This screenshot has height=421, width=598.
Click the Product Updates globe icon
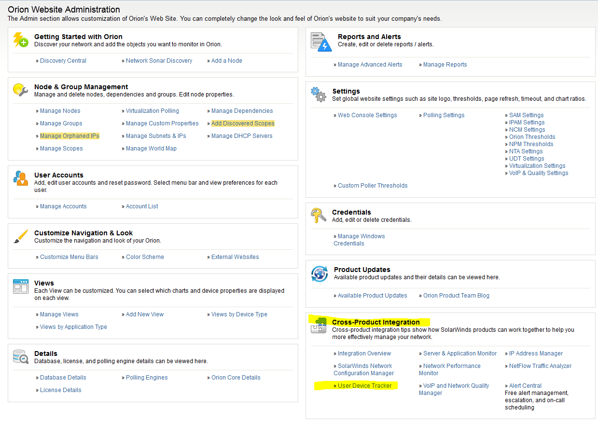click(319, 273)
